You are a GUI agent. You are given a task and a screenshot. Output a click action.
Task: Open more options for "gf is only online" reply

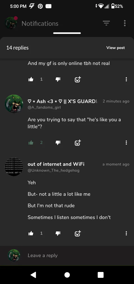point(126,79)
